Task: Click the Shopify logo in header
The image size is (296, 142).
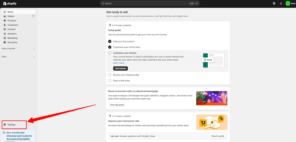Action: click(10, 4)
